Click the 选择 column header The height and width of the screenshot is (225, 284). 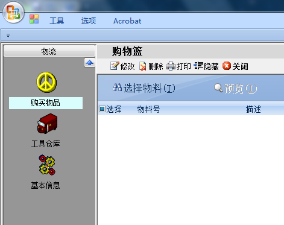pos(114,109)
